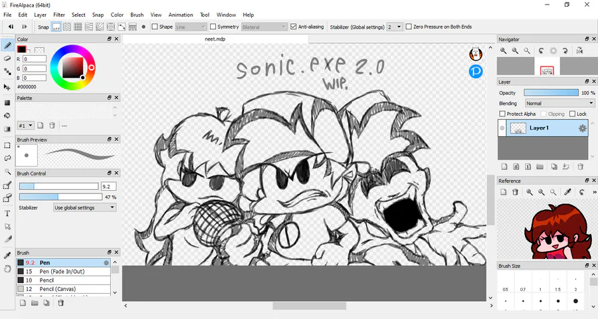Select the Hand tool
Viewport: 598px width, 319px height.
(x=7, y=269)
